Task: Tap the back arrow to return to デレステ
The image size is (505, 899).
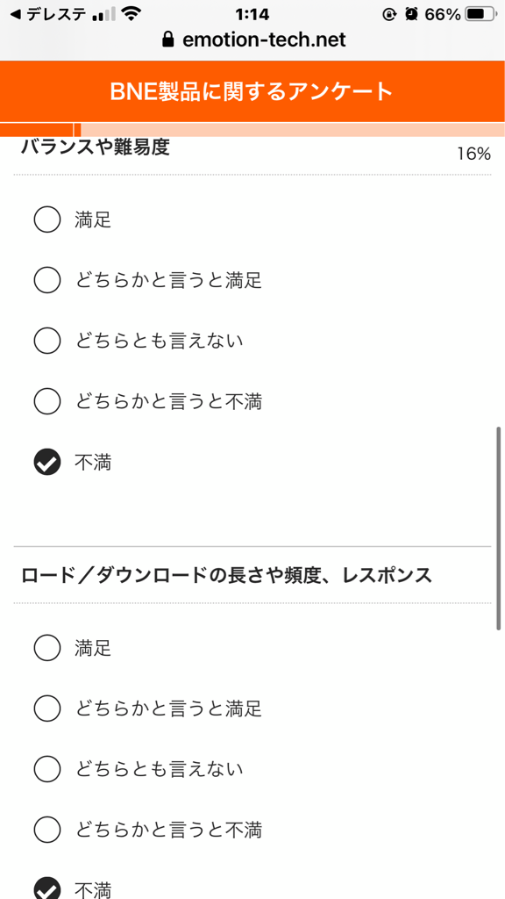Action: coord(16,15)
